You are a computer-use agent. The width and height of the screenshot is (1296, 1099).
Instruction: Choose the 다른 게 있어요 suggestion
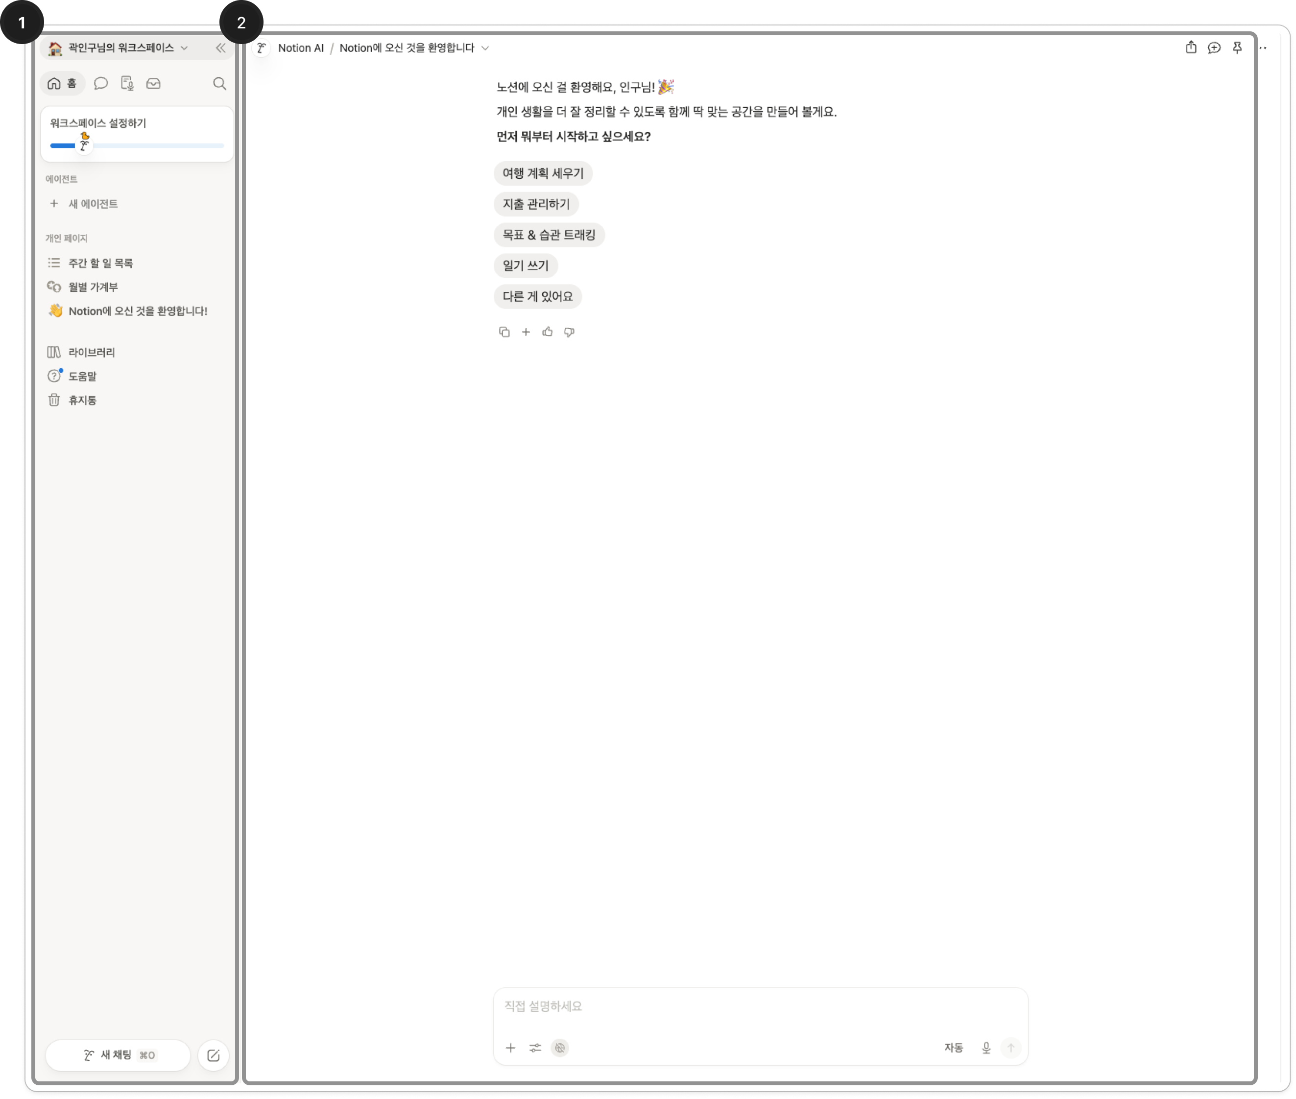click(x=538, y=297)
